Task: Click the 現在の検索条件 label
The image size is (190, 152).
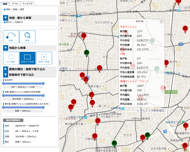Action: click(13, 120)
